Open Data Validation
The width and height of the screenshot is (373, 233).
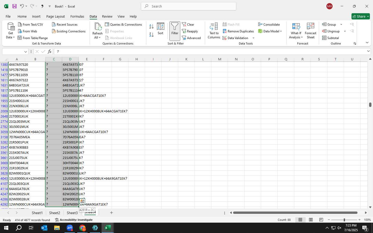click(x=235, y=38)
